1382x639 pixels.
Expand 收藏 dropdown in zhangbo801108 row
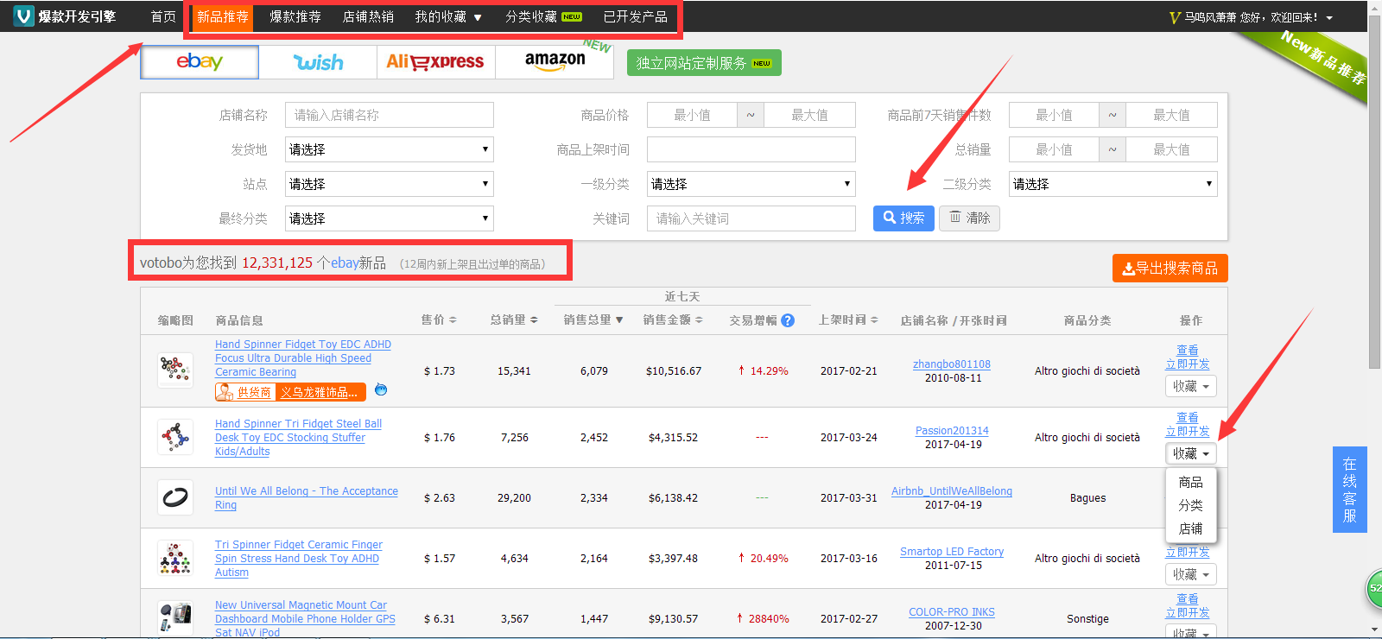tap(1191, 386)
